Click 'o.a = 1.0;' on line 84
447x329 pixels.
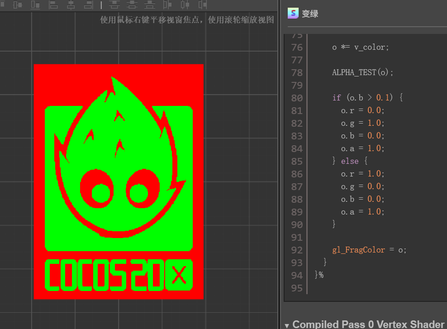(x=362, y=148)
